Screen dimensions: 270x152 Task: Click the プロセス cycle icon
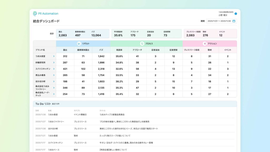(x=142, y=44)
